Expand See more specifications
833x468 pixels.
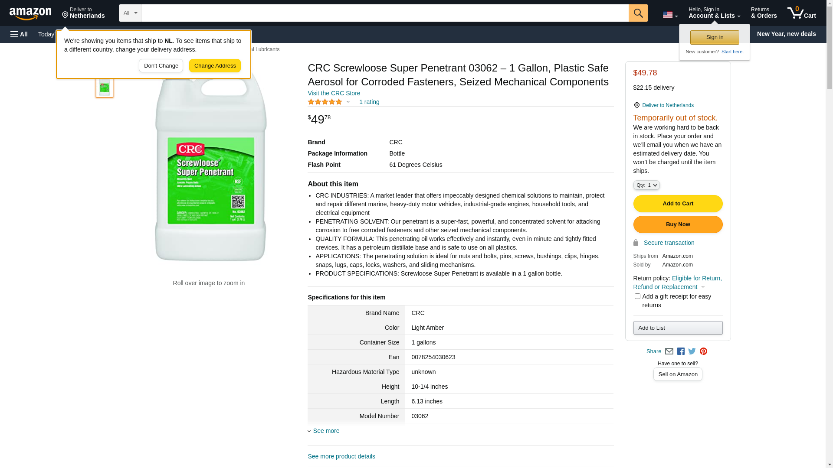tap(326, 431)
